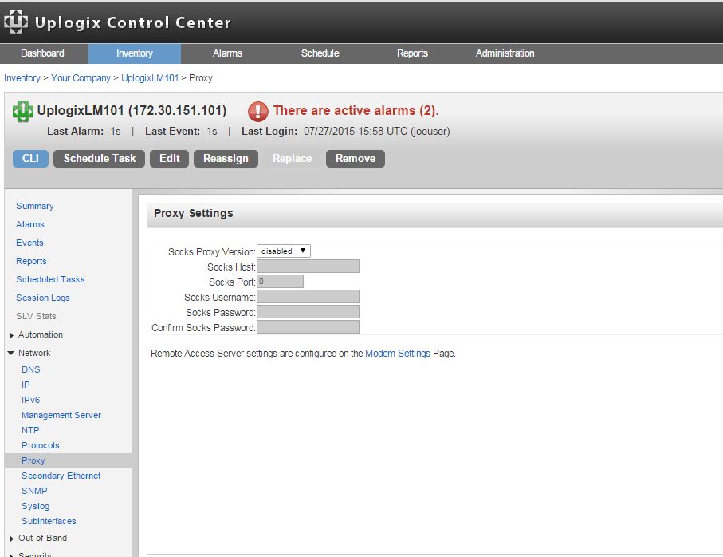Click the Socks Username input field
Viewport: 723px width, 557px height.
(308, 297)
